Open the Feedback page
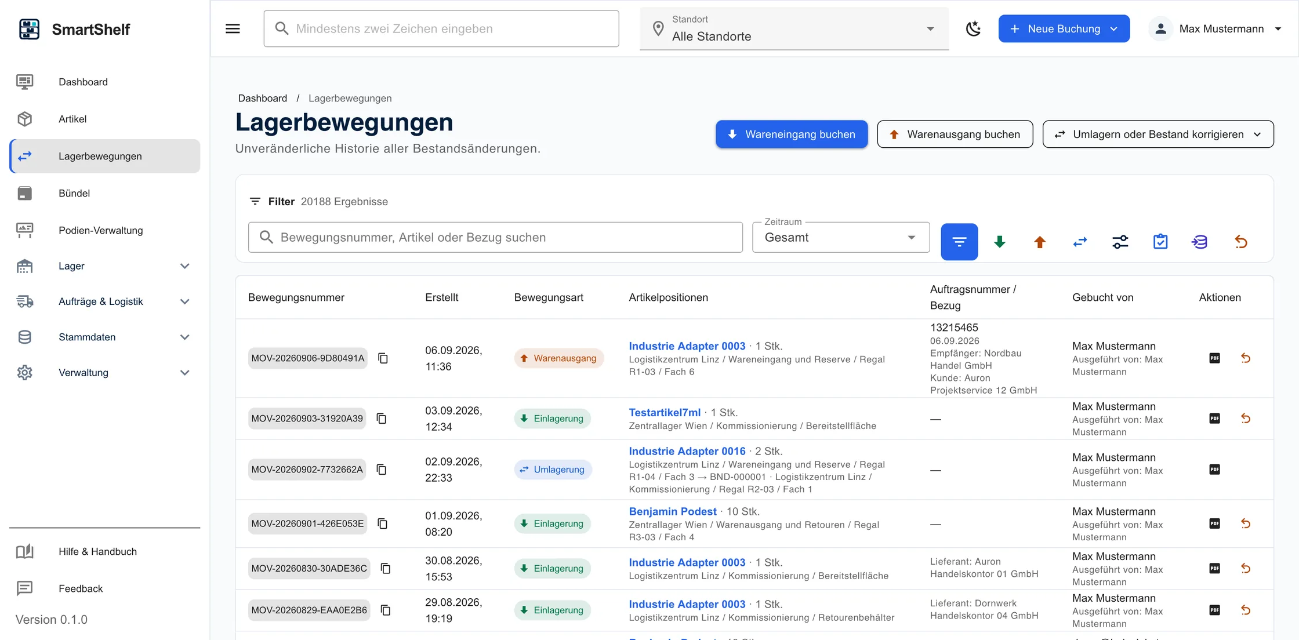 coord(105,588)
